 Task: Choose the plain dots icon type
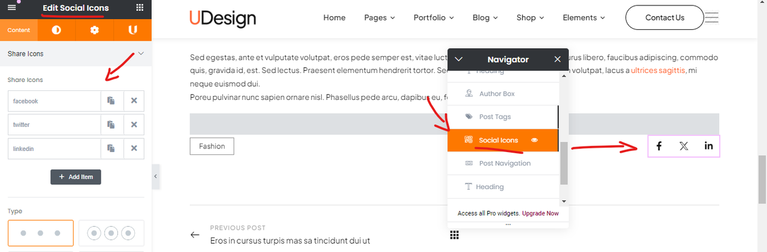pyautogui.click(x=41, y=233)
